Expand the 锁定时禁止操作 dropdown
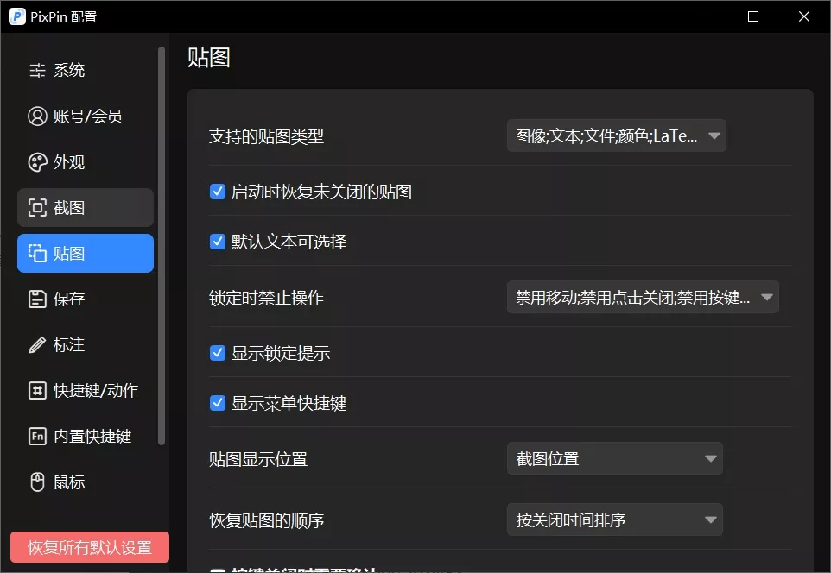The image size is (831, 573). tap(643, 298)
